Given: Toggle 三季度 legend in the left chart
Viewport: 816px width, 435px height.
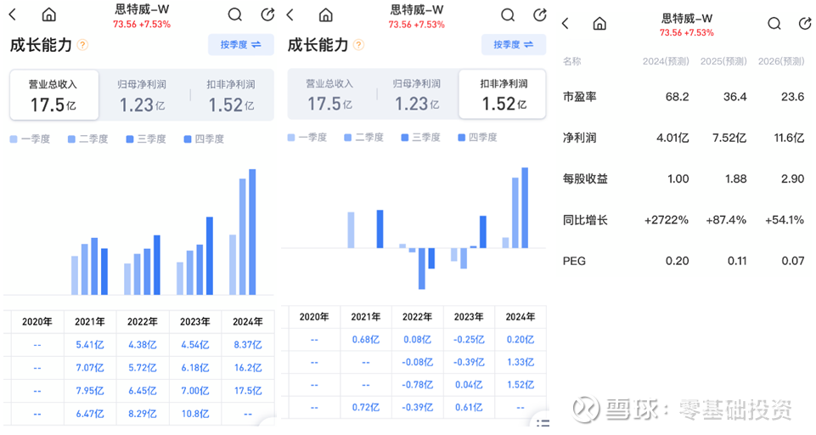Looking at the screenshot, I should [146, 139].
